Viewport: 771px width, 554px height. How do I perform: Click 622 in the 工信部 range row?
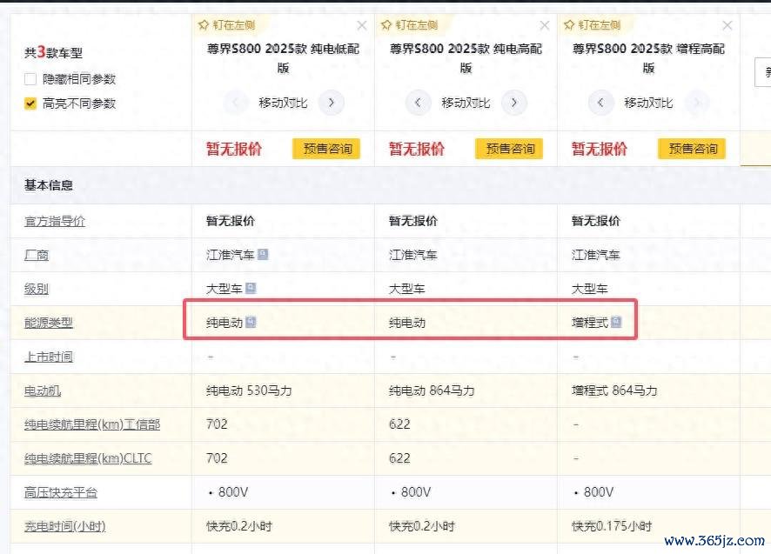coord(399,424)
